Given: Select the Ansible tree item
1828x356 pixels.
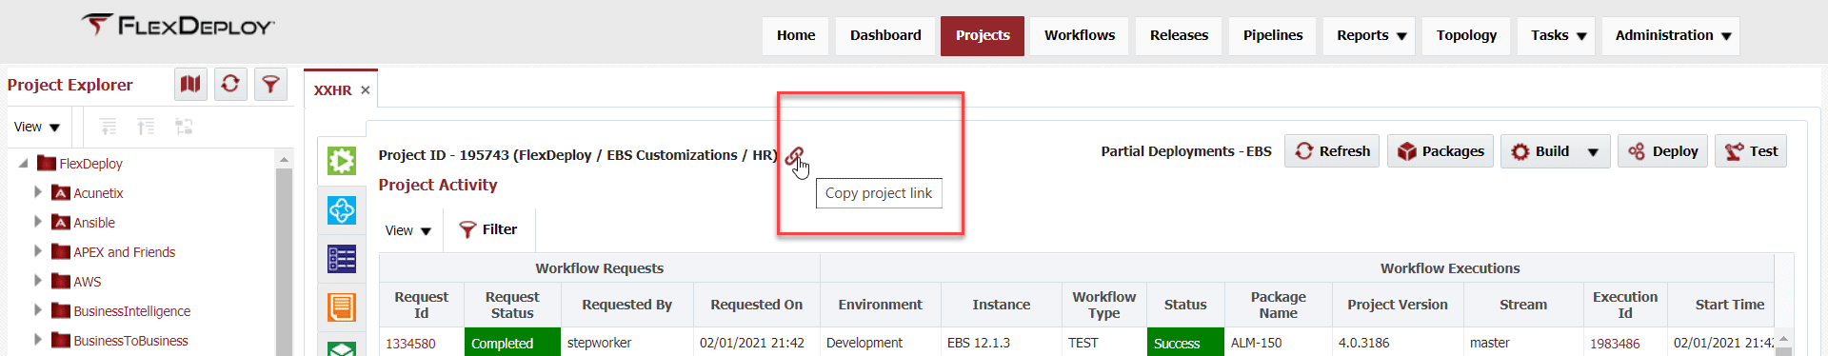Looking at the screenshot, I should coord(94,223).
